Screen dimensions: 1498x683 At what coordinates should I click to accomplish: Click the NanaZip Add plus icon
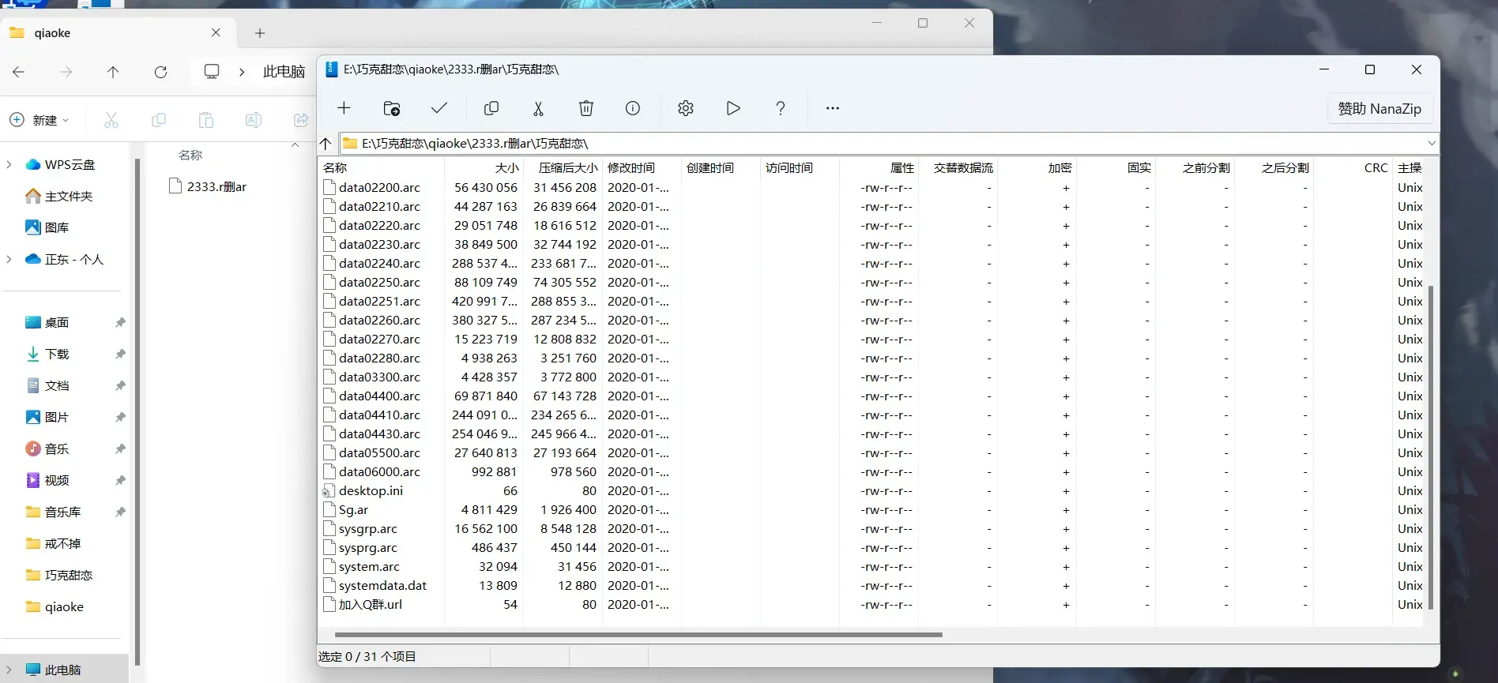click(x=344, y=108)
